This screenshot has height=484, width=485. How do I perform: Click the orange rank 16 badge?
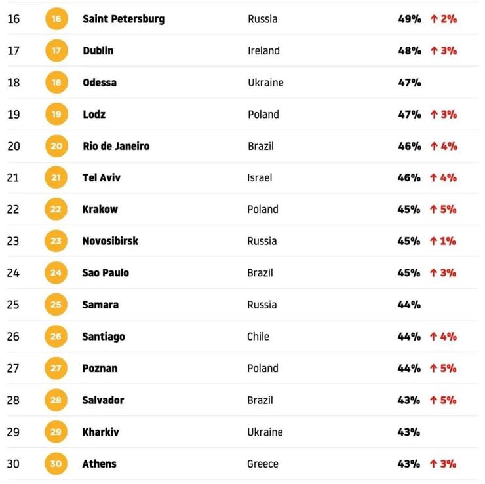coord(56,19)
